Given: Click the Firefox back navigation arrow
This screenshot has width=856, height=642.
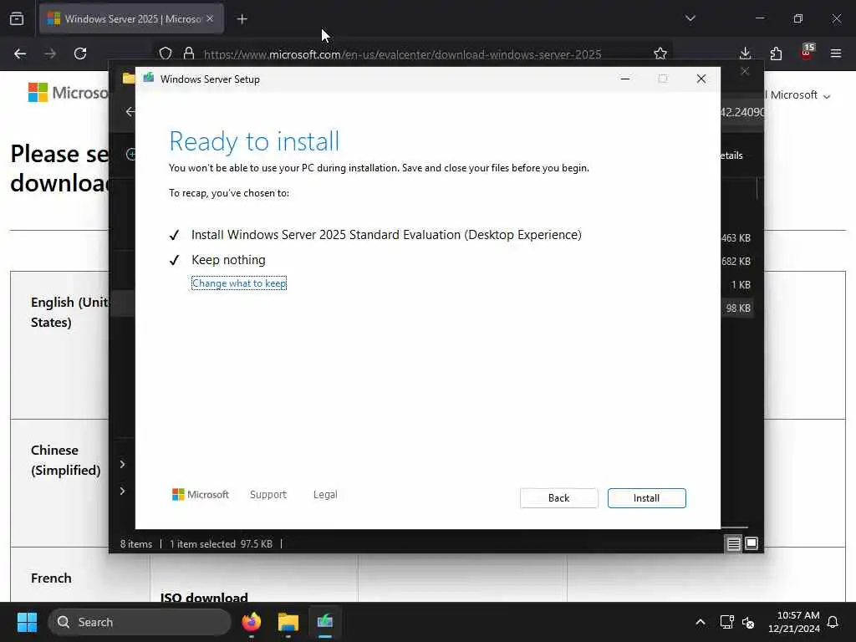Looking at the screenshot, I should click(x=20, y=53).
